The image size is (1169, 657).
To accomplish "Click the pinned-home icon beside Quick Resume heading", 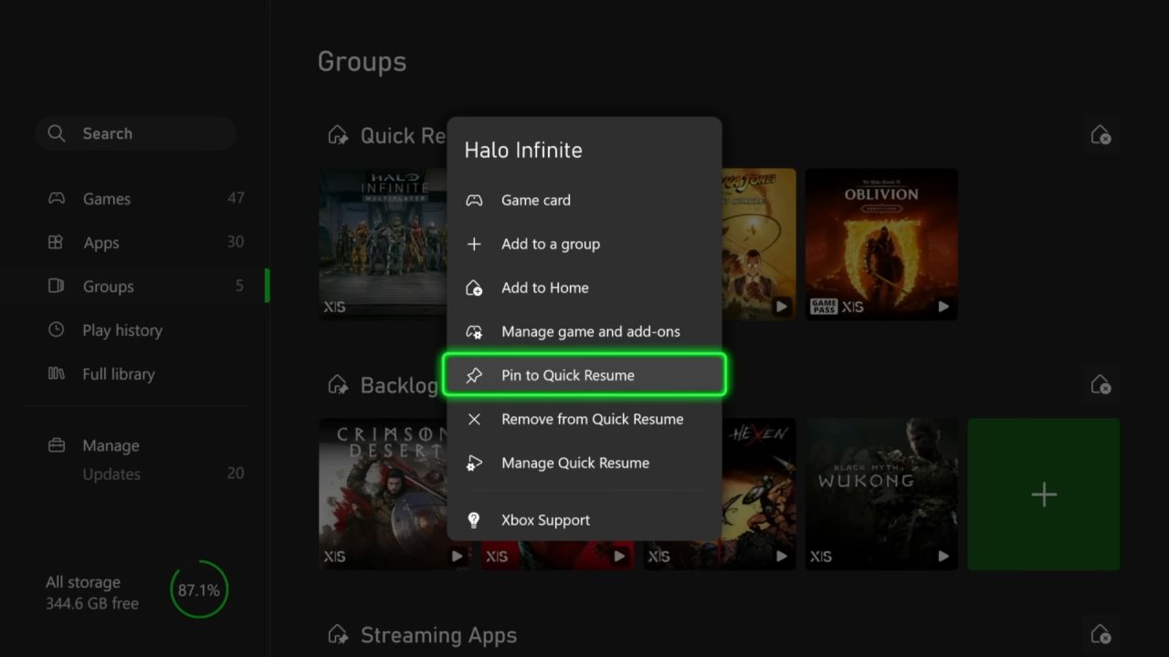I will pos(338,135).
